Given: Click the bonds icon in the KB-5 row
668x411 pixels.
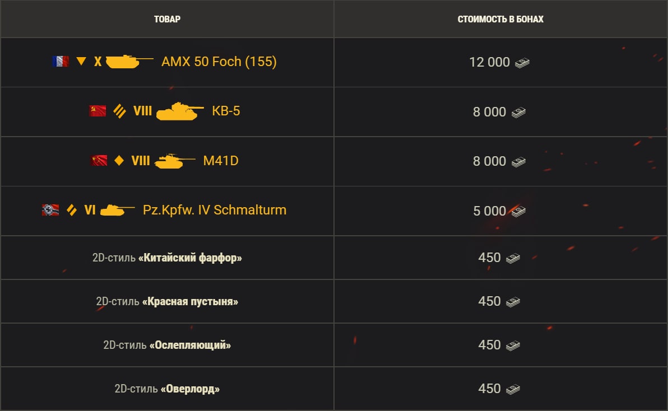Looking at the screenshot, I should 518,112.
